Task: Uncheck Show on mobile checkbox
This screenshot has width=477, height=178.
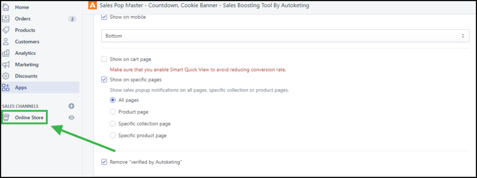Action: point(104,17)
